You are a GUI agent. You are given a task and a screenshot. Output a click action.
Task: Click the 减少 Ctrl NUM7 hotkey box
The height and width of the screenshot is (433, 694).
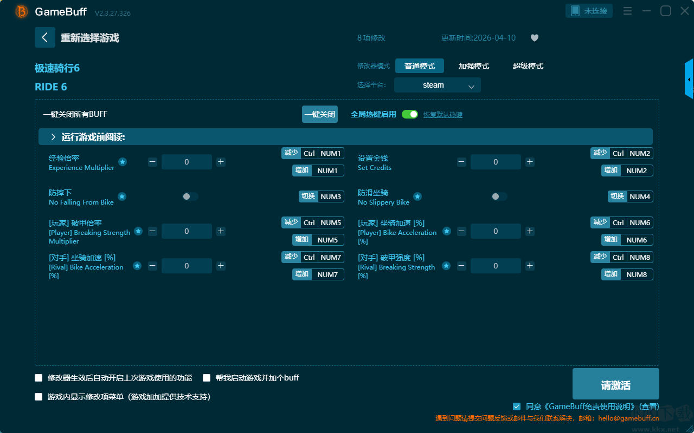coord(313,257)
